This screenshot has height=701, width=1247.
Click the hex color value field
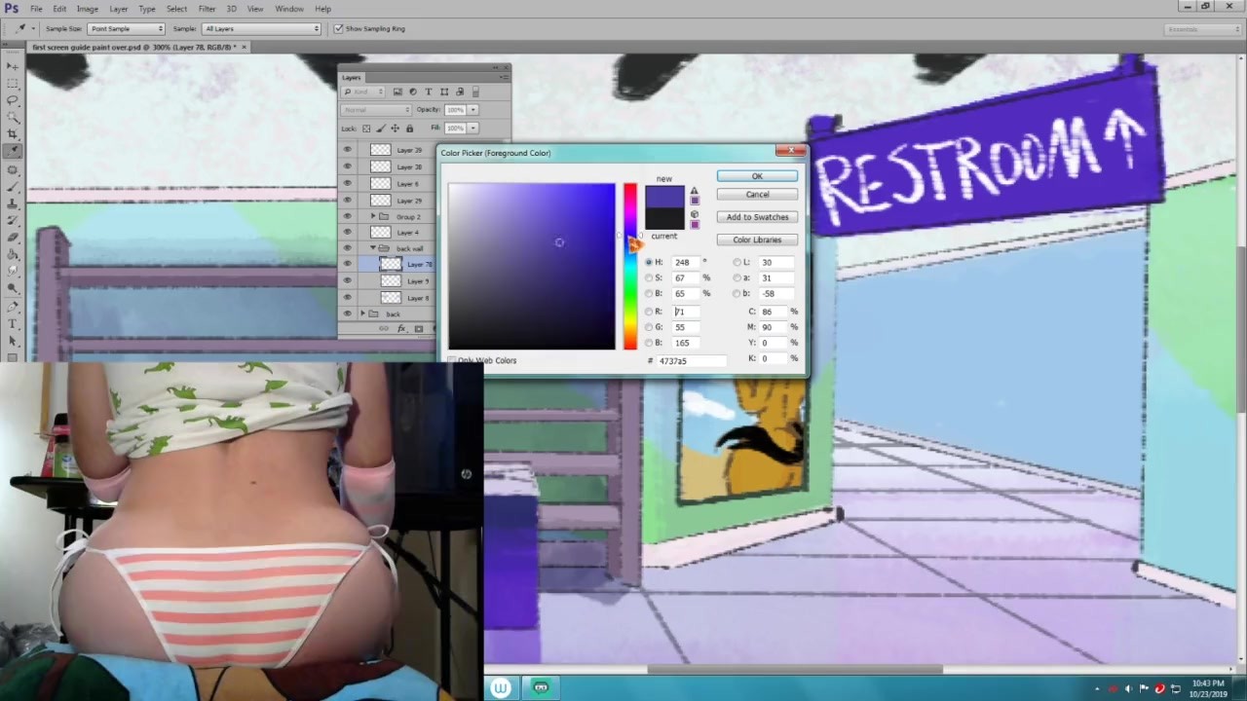click(690, 360)
